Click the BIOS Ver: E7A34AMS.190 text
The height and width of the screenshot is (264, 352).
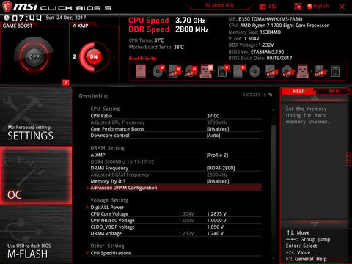256,51
